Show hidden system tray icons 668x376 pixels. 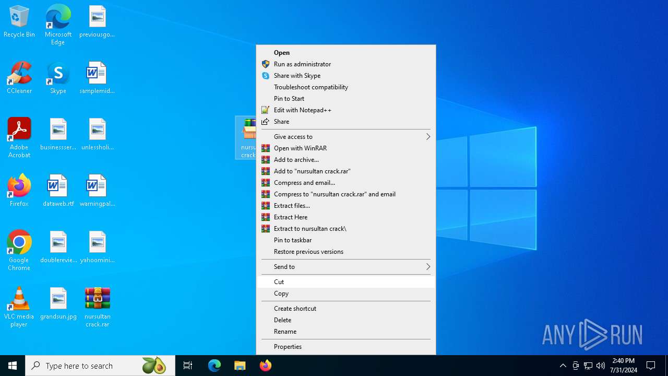563,366
